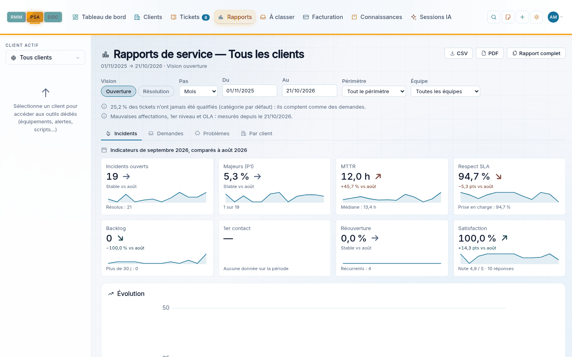The width and height of the screenshot is (572, 357).
Task: Open the À classer inbox
Action: pos(277,17)
